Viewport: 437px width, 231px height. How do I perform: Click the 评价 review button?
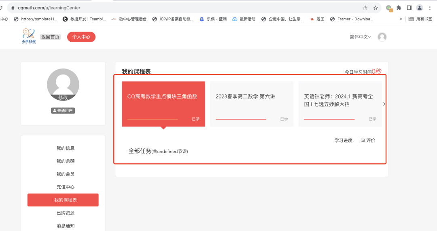pyautogui.click(x=368, y=140)
